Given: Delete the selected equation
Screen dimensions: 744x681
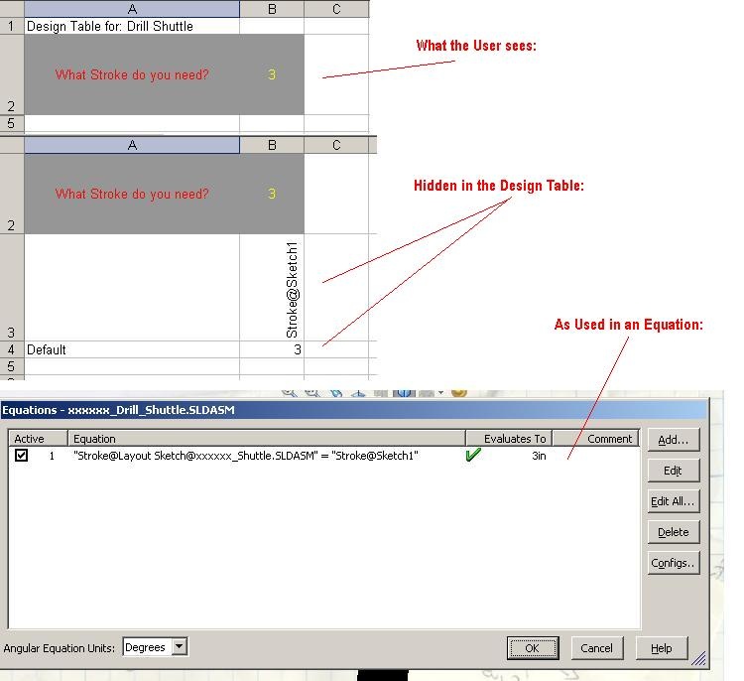Looking at the screenshot, I should coord(674,532).
